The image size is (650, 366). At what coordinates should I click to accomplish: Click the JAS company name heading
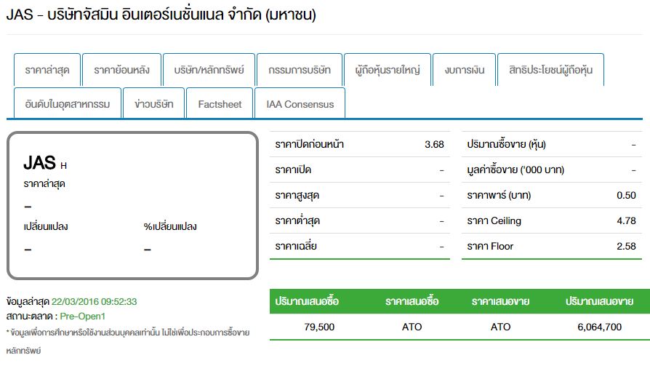coord(161,15)
